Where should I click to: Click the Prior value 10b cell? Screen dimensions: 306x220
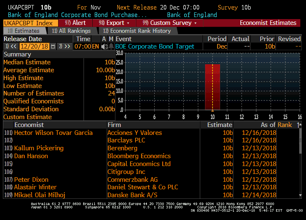point(270,46)
